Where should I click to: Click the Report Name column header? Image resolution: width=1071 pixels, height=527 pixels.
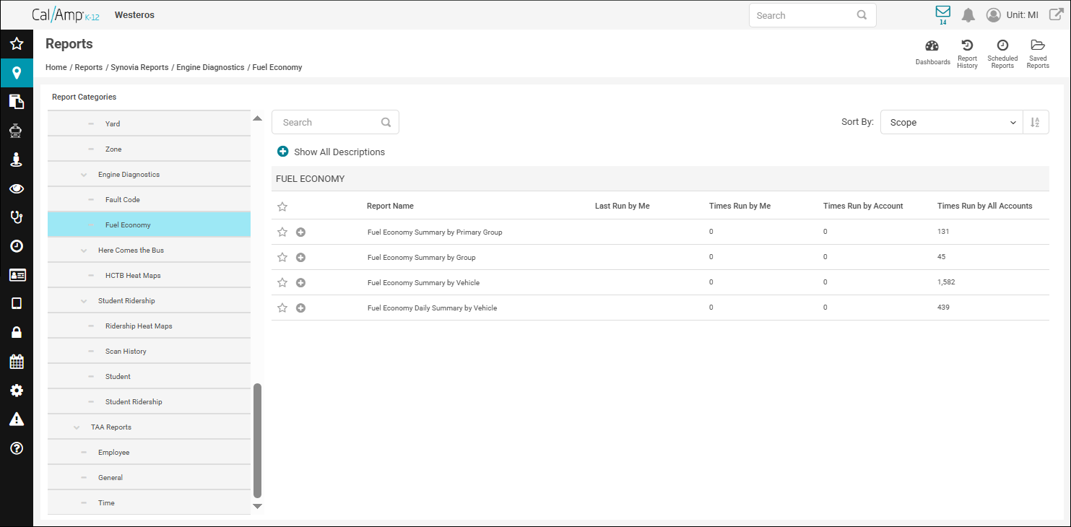390,206
